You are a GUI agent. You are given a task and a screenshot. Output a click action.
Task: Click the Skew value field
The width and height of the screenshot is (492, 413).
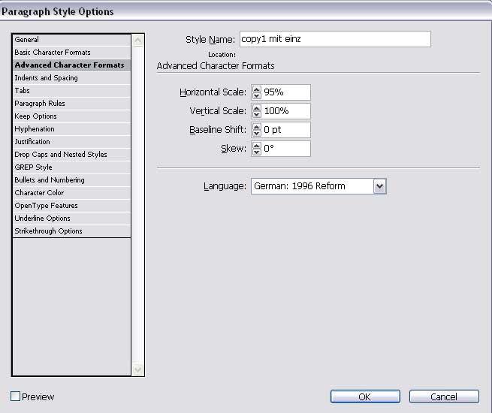tap(286, 149)
